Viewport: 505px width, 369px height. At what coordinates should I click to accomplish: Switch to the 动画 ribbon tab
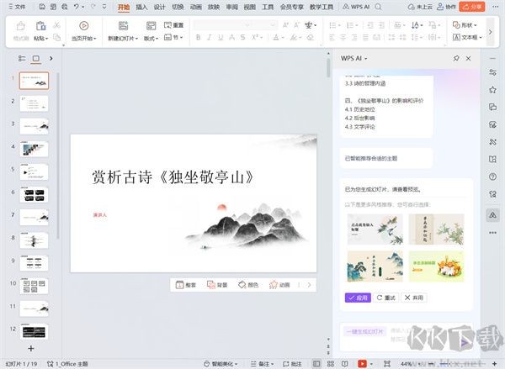[x=195, y=6]
